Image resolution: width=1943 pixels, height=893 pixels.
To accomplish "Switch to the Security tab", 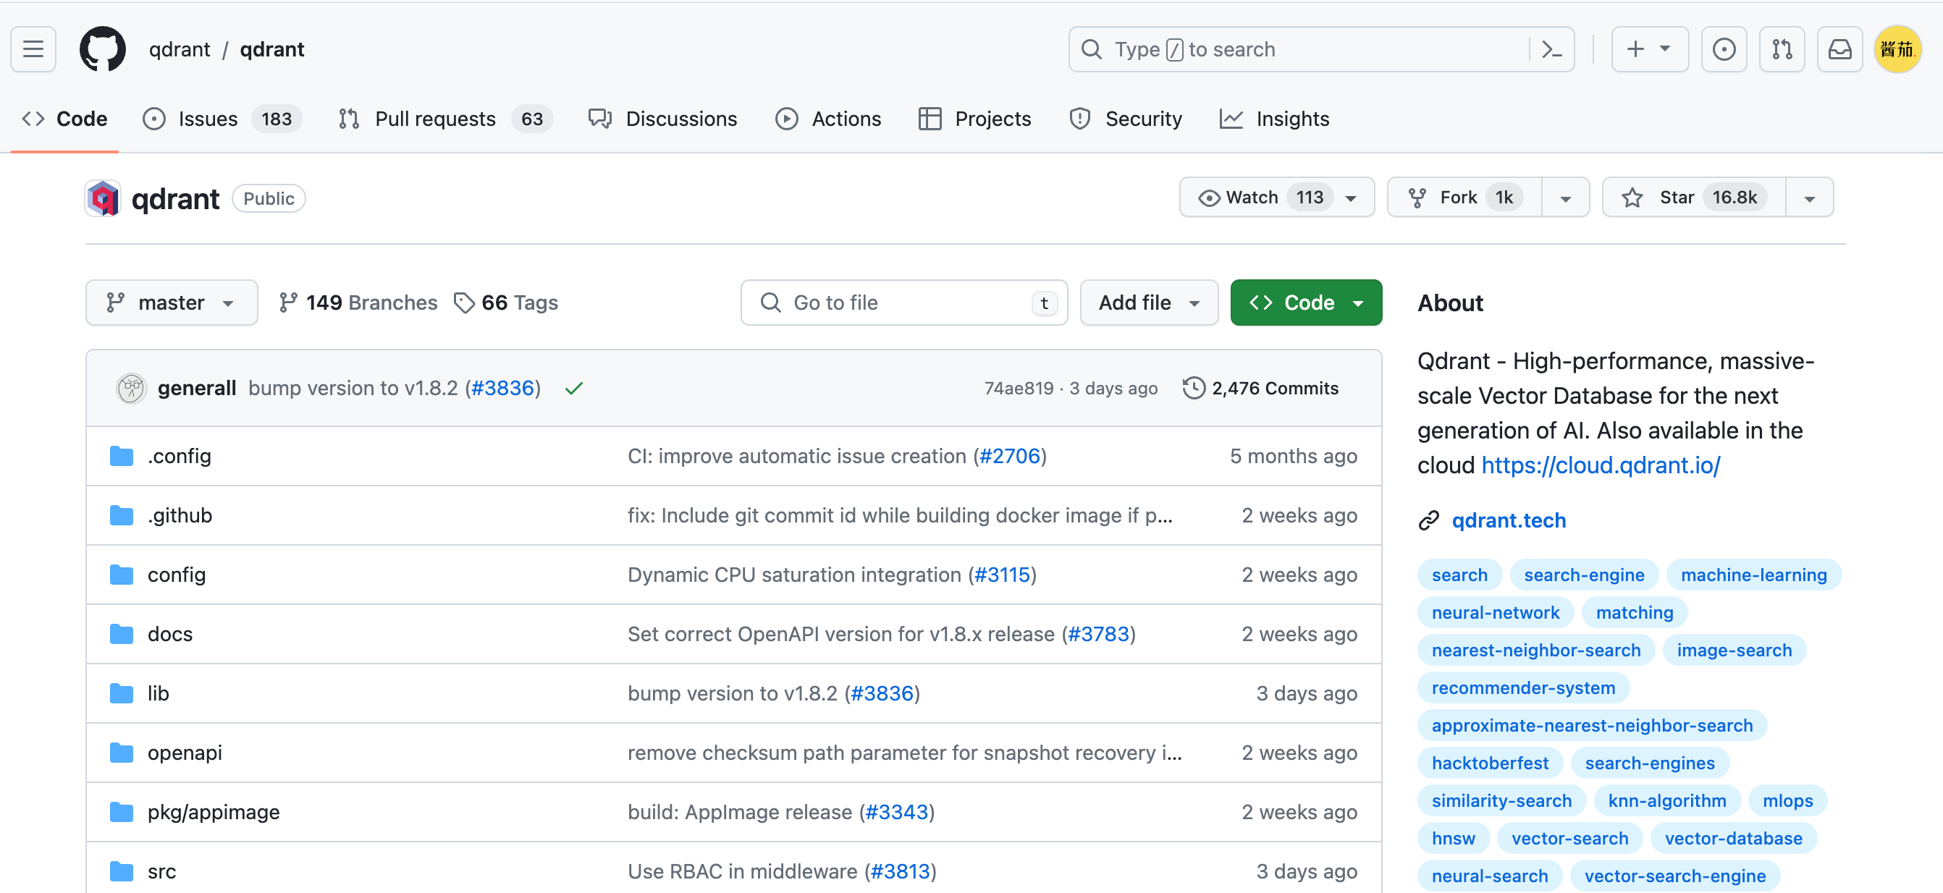I will 1126,119.
